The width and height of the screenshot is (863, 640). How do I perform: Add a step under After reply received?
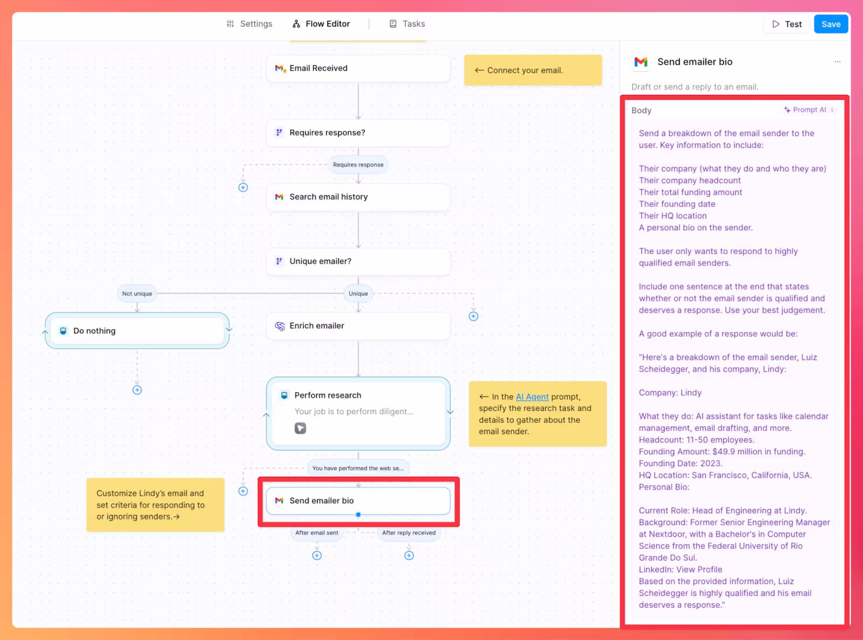click(409, 555)
